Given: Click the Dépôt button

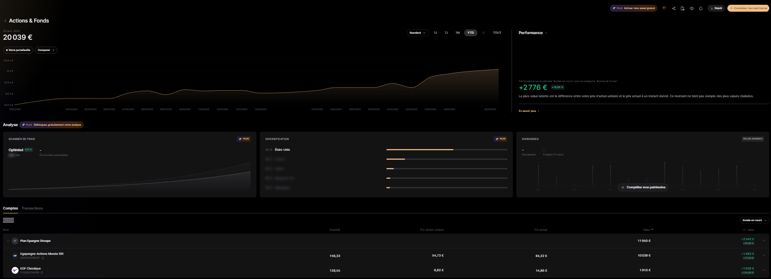Looking at the screenshot, I should pyautogui.click(x=716, y=8).
